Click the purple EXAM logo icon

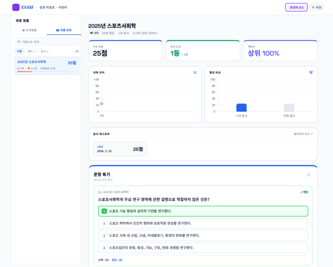(16, 7)
